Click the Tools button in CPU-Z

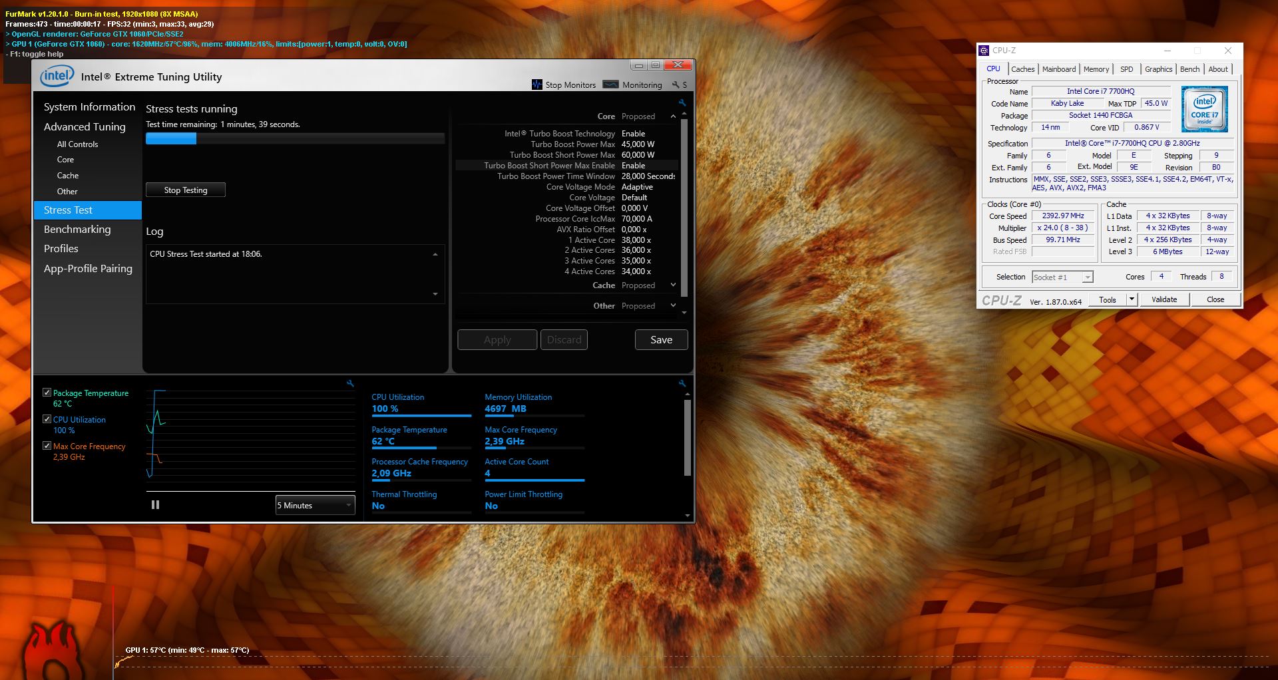pyautogui.click(x=1107, y=299)
